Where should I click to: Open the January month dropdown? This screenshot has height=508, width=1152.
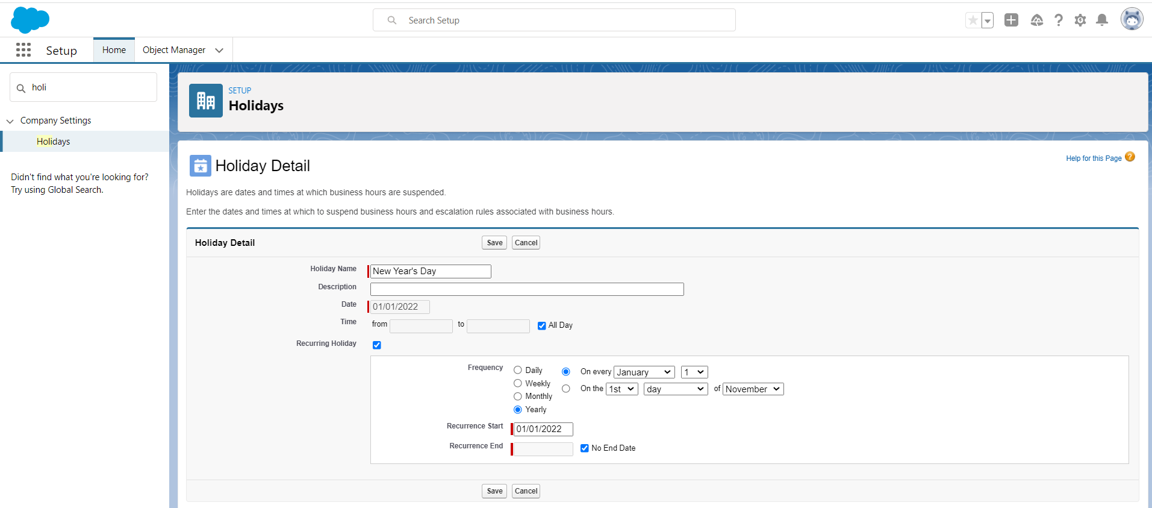644,372
